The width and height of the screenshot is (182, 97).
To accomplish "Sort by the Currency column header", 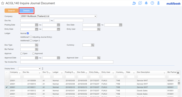I will click(120, 72).
